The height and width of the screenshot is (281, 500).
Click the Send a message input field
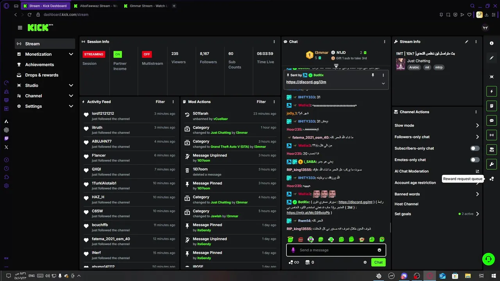click(336, 250)
